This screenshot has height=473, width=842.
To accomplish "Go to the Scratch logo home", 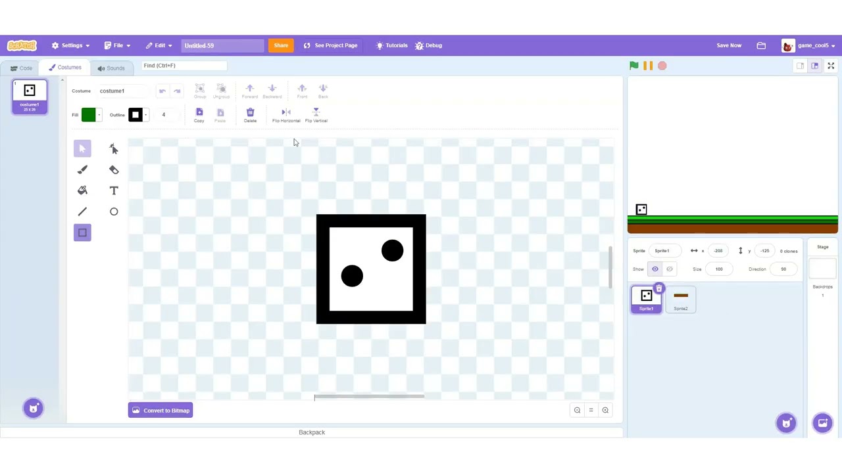I will (22, 45).
